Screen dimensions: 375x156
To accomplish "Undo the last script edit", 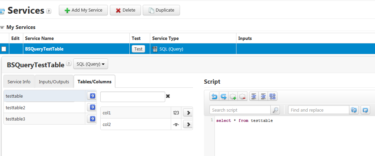I will (x=215, y=96).
